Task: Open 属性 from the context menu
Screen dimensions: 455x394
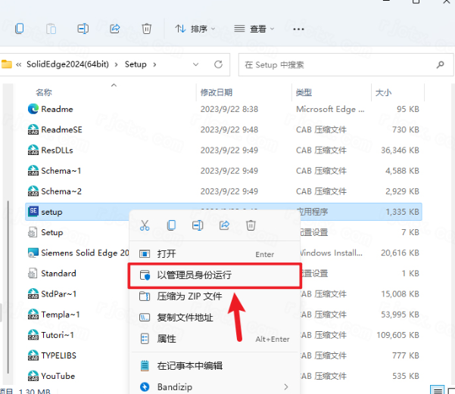Action: click(167, 339)
